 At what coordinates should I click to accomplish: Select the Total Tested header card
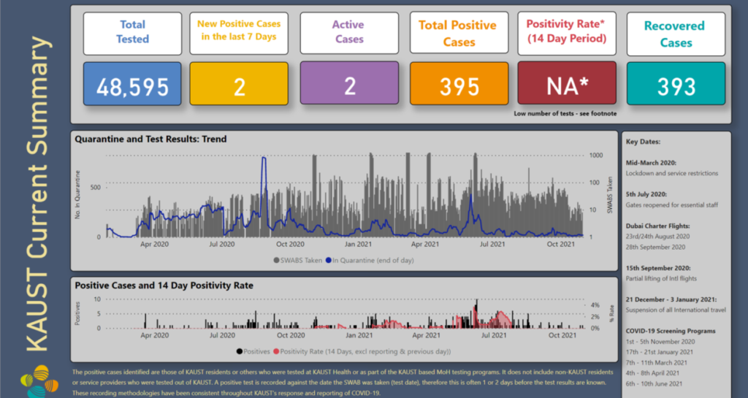pyautogui.click(x=132, y=32)
